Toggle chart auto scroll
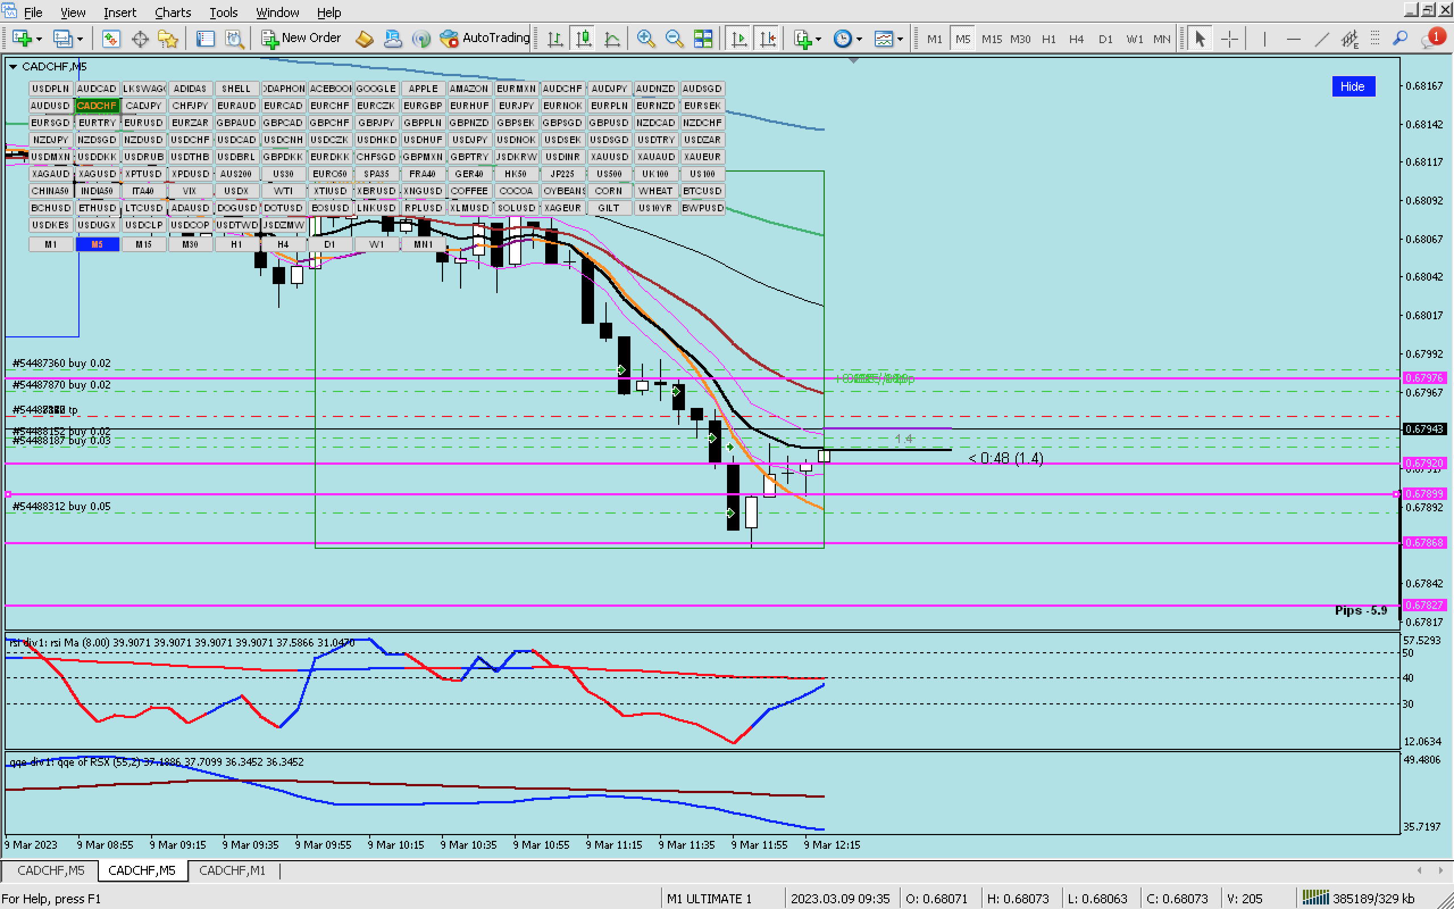The width and height of the screenshot is (1454, 909). 739,39
